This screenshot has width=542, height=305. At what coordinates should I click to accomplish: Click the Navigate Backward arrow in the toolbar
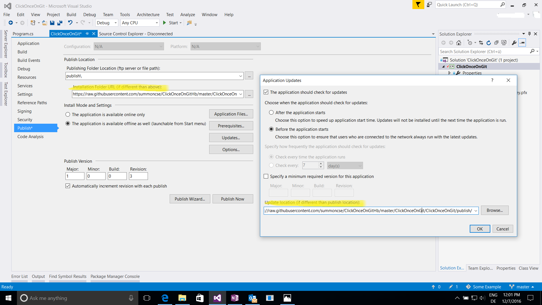[x=11, y=23]
